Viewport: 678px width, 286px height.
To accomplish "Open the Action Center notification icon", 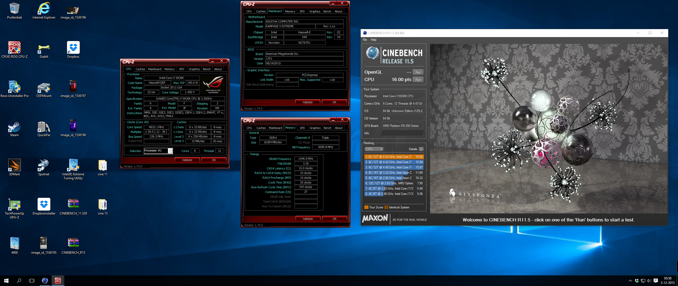I will pos(656,281).
